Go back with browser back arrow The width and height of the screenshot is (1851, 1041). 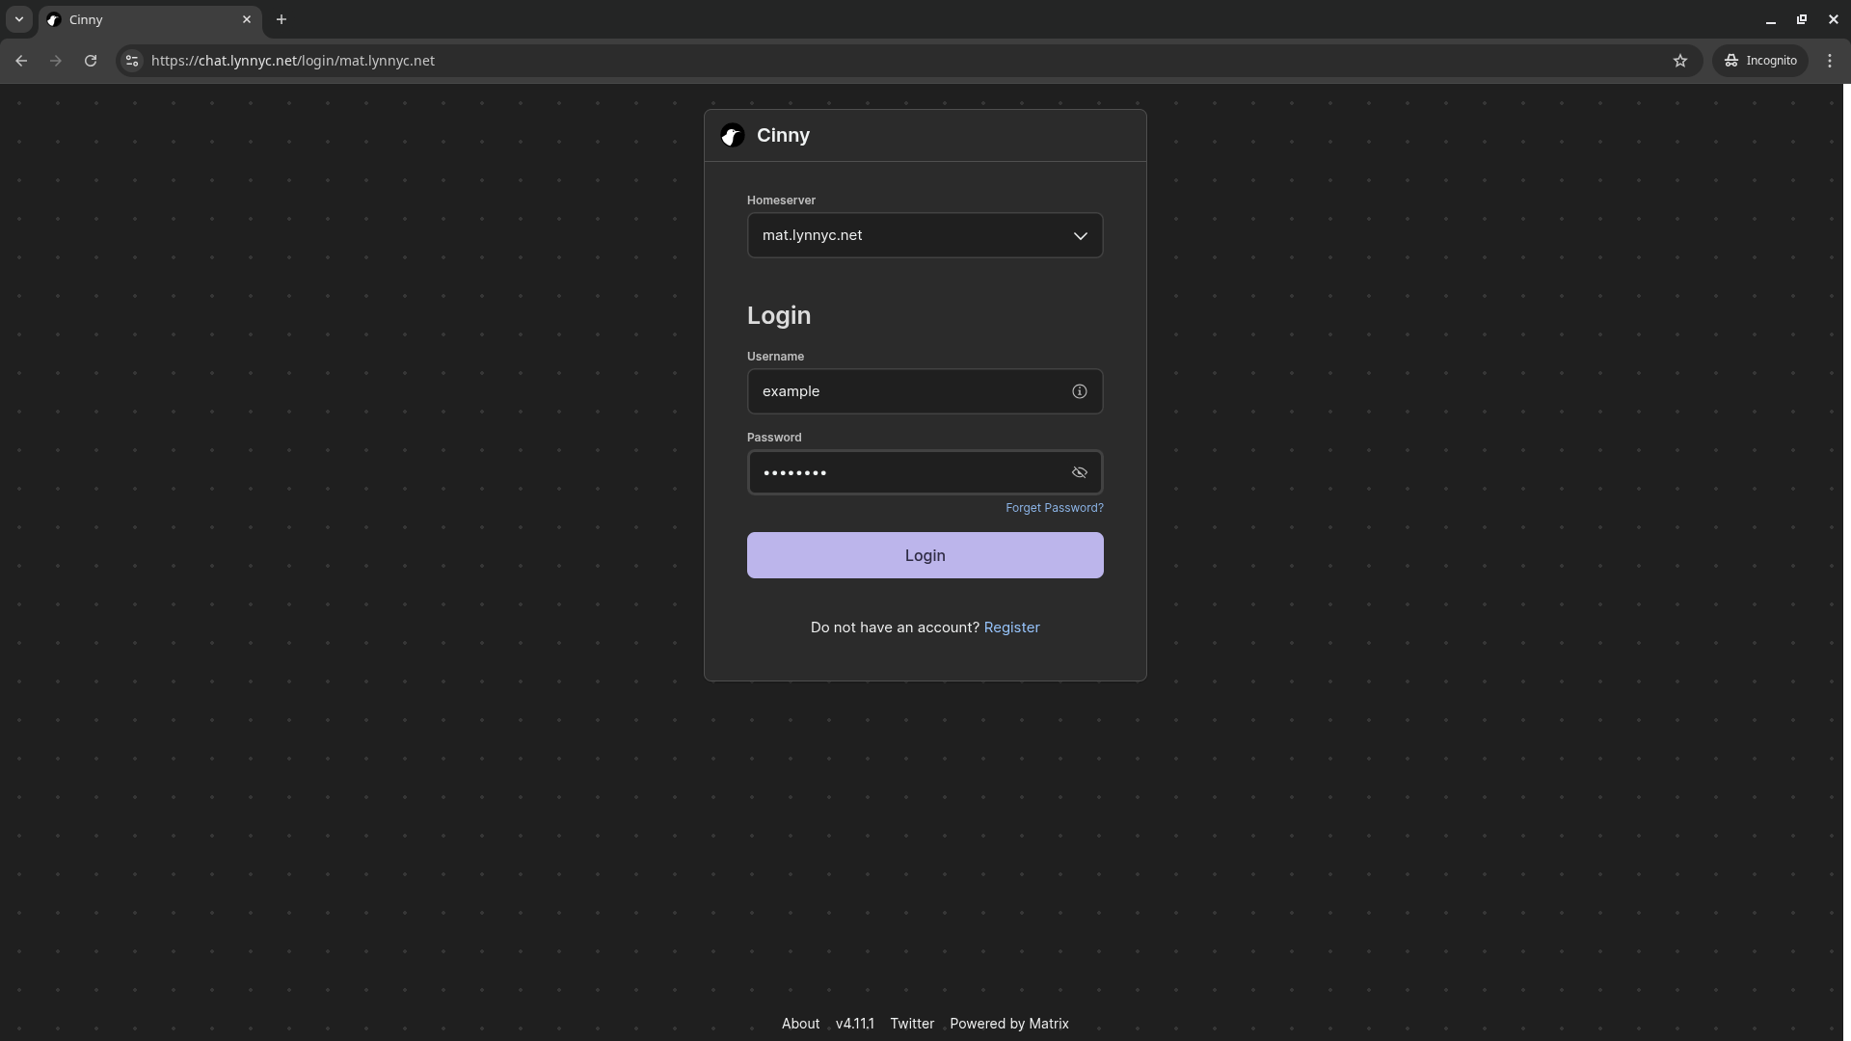[x=21, y=61]
